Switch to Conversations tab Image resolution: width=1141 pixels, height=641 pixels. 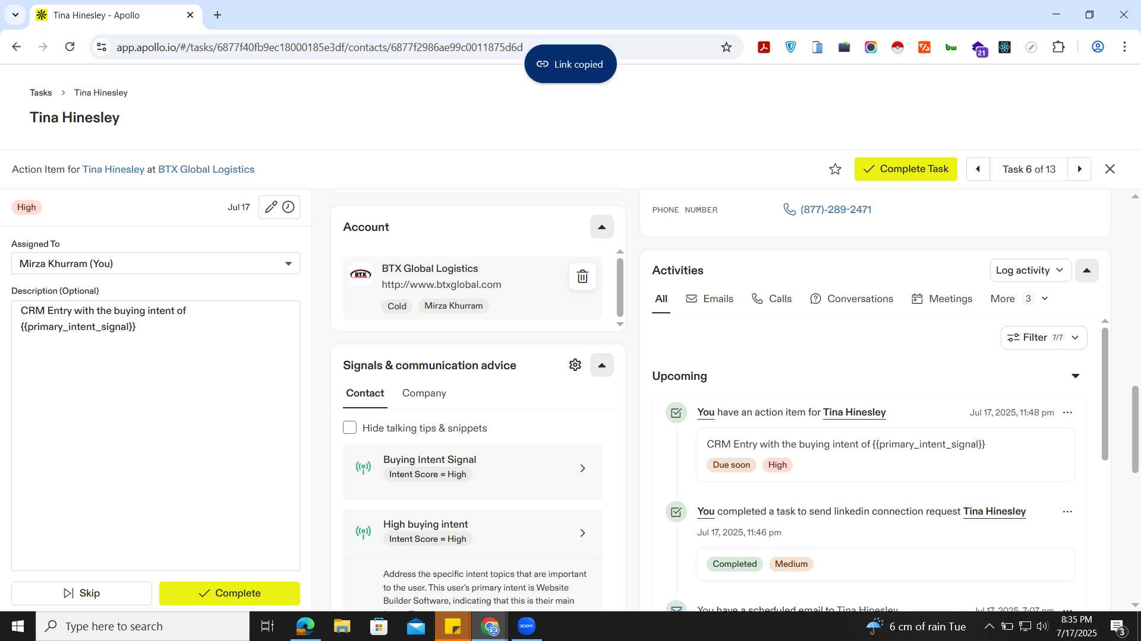(851, 299)
